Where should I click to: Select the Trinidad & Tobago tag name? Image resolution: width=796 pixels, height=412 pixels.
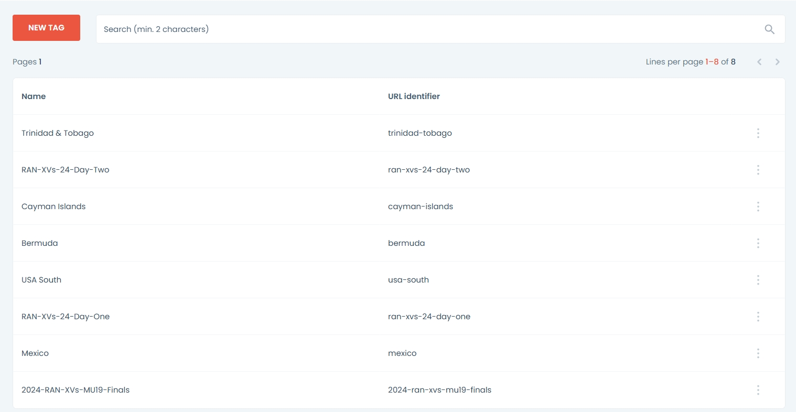click(58, 133)
